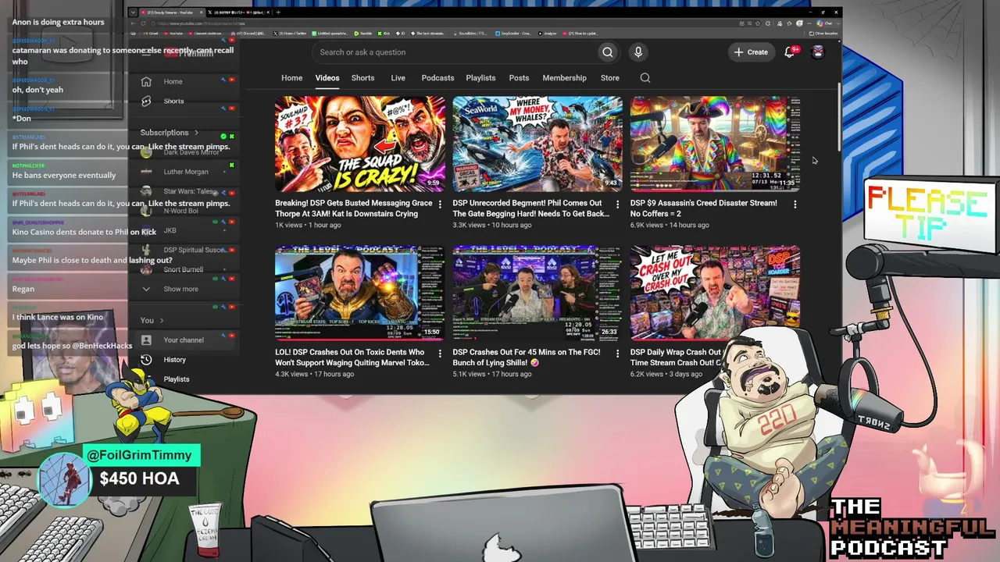Screen dimensions: 1000x562
Task: Open the Posts tab
Action: point(519,78)
